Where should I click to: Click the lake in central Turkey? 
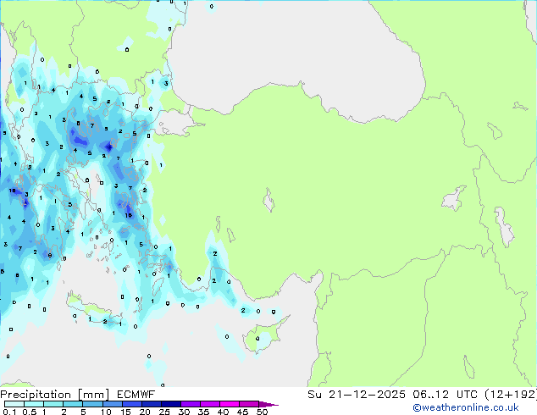(x=269, y=202)
